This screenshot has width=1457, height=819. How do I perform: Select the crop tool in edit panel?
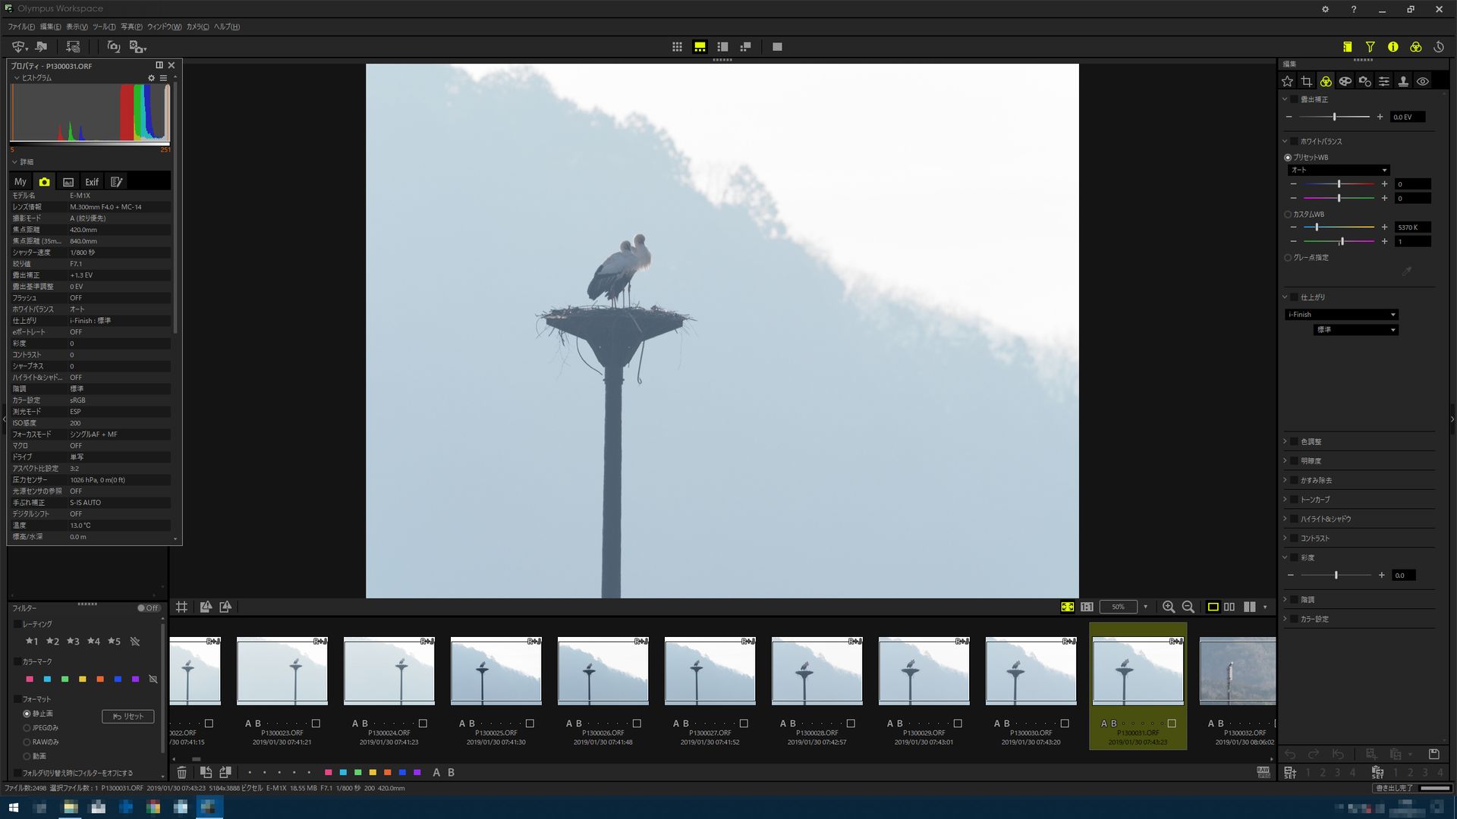pyautogui.click(x=1306, y=81)
